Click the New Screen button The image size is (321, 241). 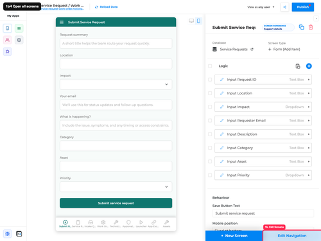[234, 236]
